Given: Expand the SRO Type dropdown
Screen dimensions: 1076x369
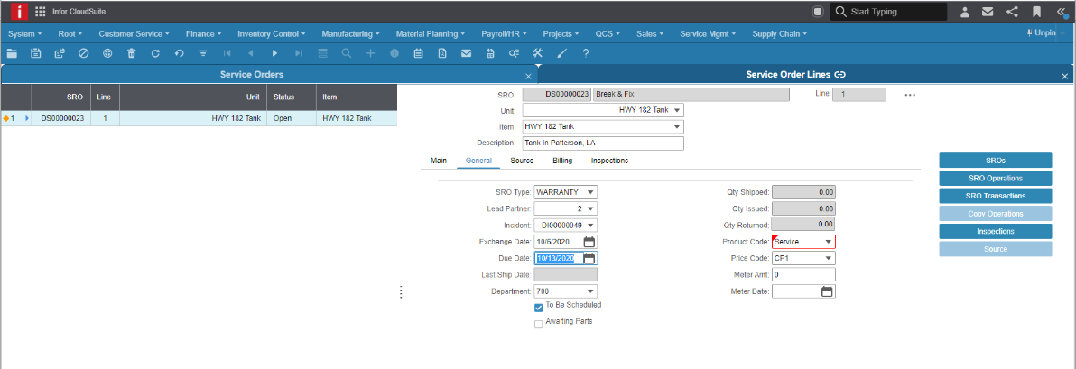Looking at the screenshot, I should (x=591, y=192).
